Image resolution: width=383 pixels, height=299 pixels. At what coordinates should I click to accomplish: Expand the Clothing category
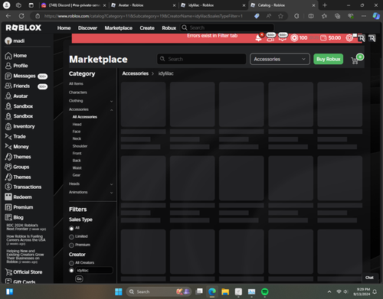point(111,101)
